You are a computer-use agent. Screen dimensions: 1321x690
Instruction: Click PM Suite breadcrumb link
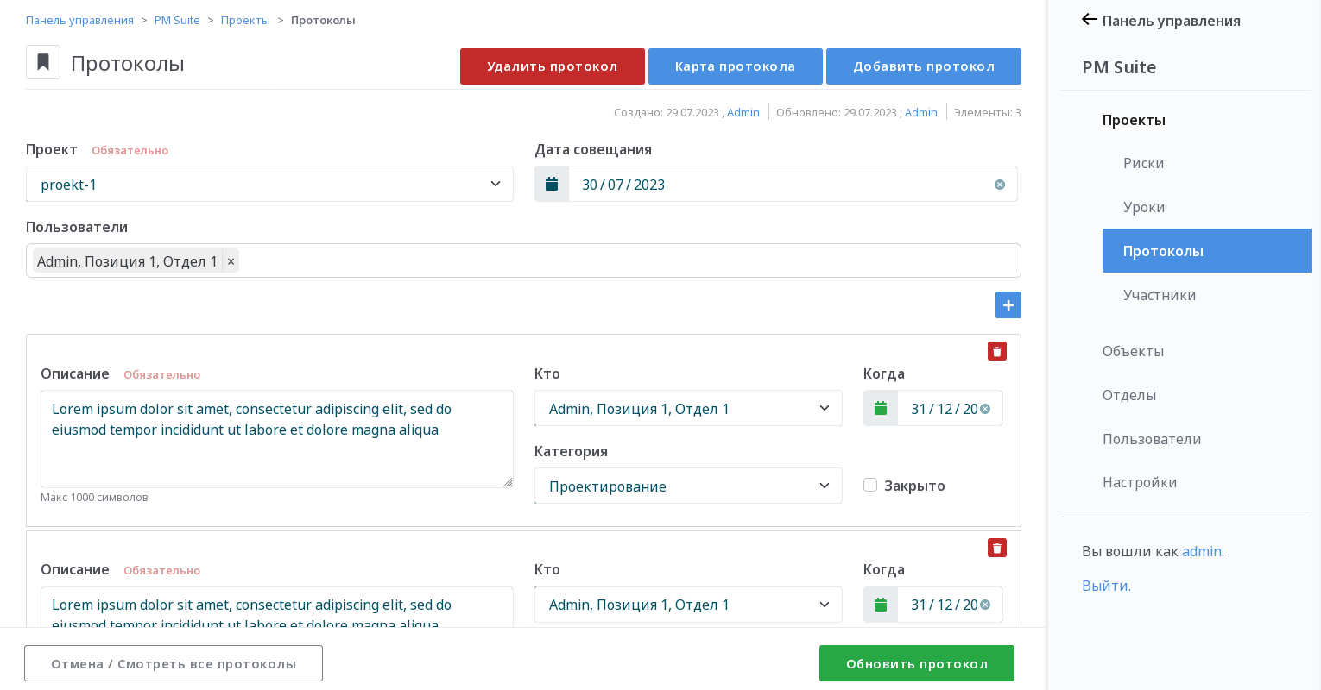tap(177, 20)
